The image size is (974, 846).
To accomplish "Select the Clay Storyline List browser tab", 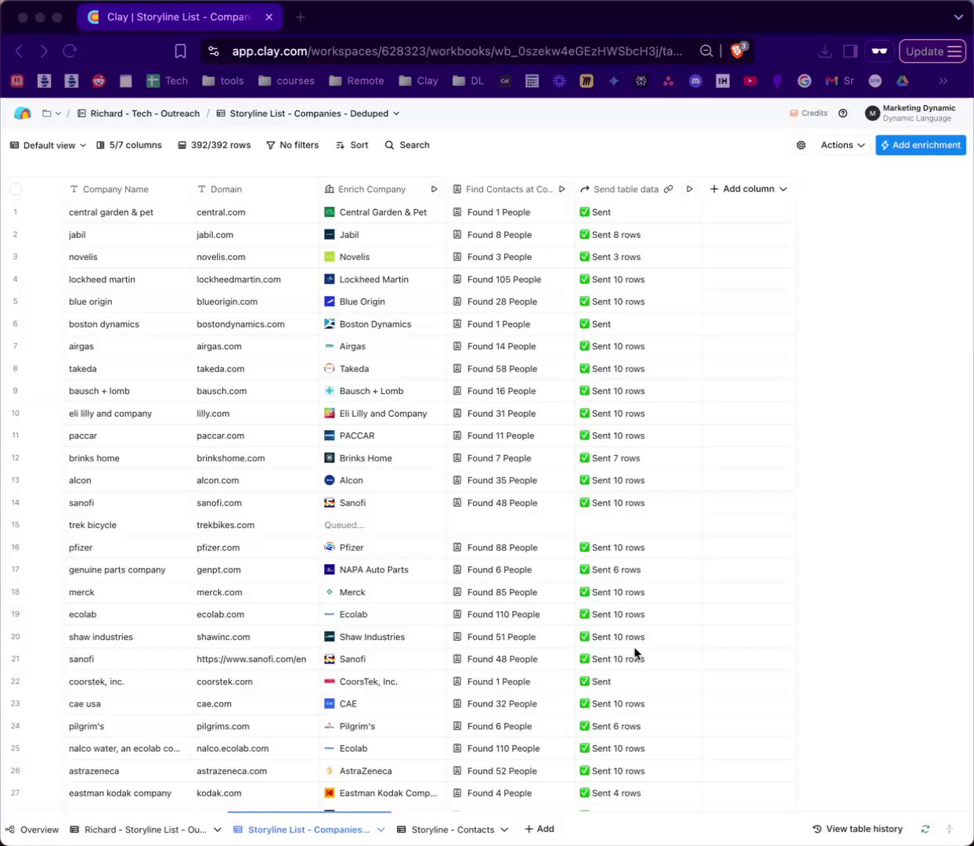I will 181,16.
